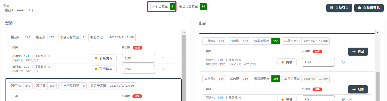Click 出荷数 150 tag
Image resolution: width=387 pixels, height=101 pixels.
click(x=239, y=41)
